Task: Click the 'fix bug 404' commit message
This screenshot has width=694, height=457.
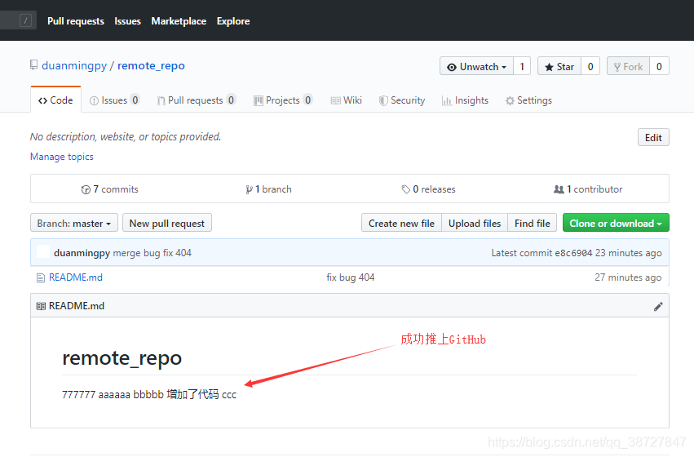Action: click(x=351, y=277)
